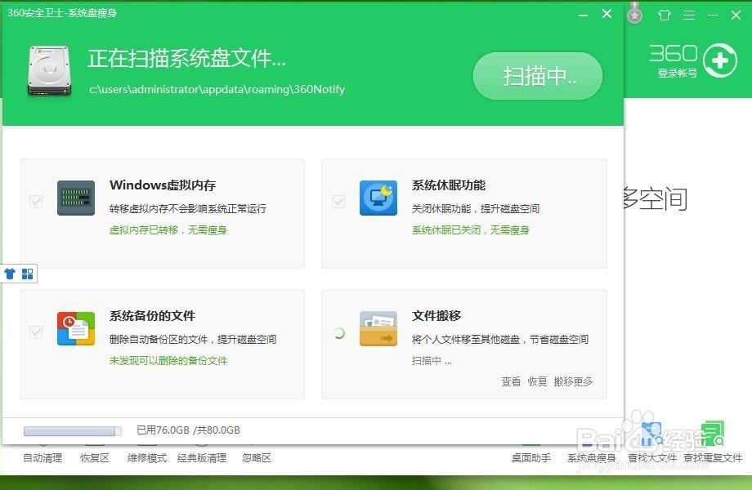Close the main 360 window

[736, 16]
